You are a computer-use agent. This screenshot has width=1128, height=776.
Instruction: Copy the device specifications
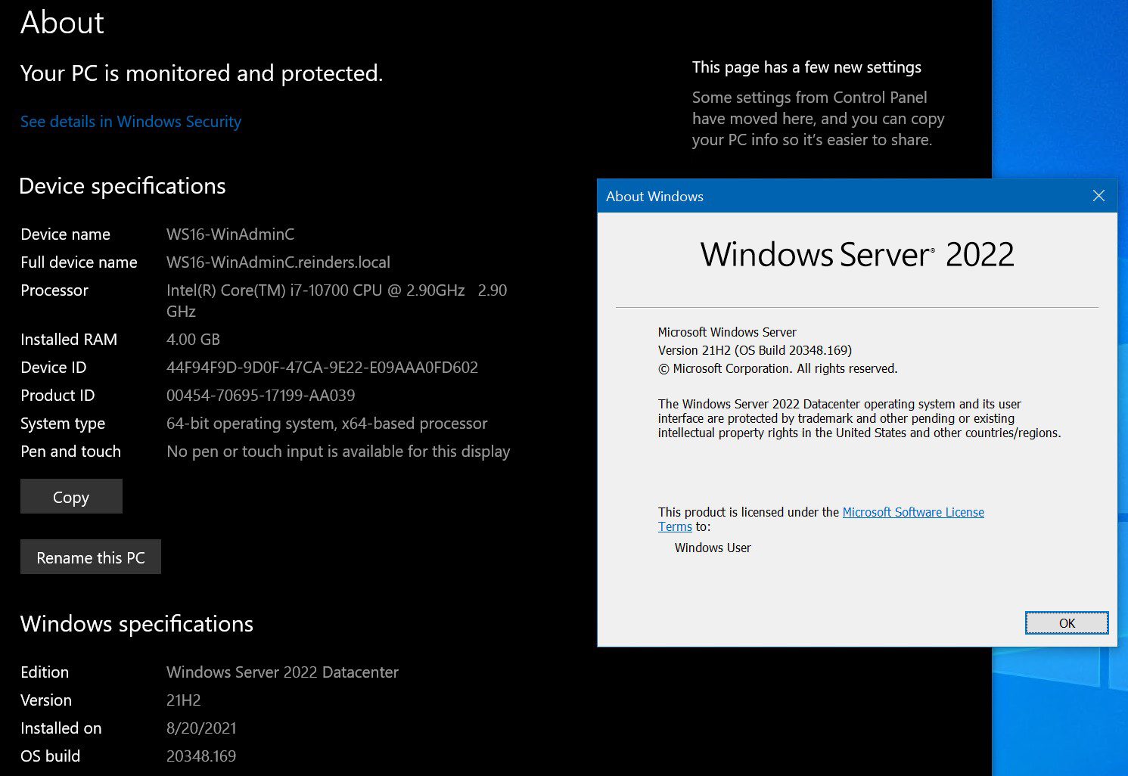71,497
